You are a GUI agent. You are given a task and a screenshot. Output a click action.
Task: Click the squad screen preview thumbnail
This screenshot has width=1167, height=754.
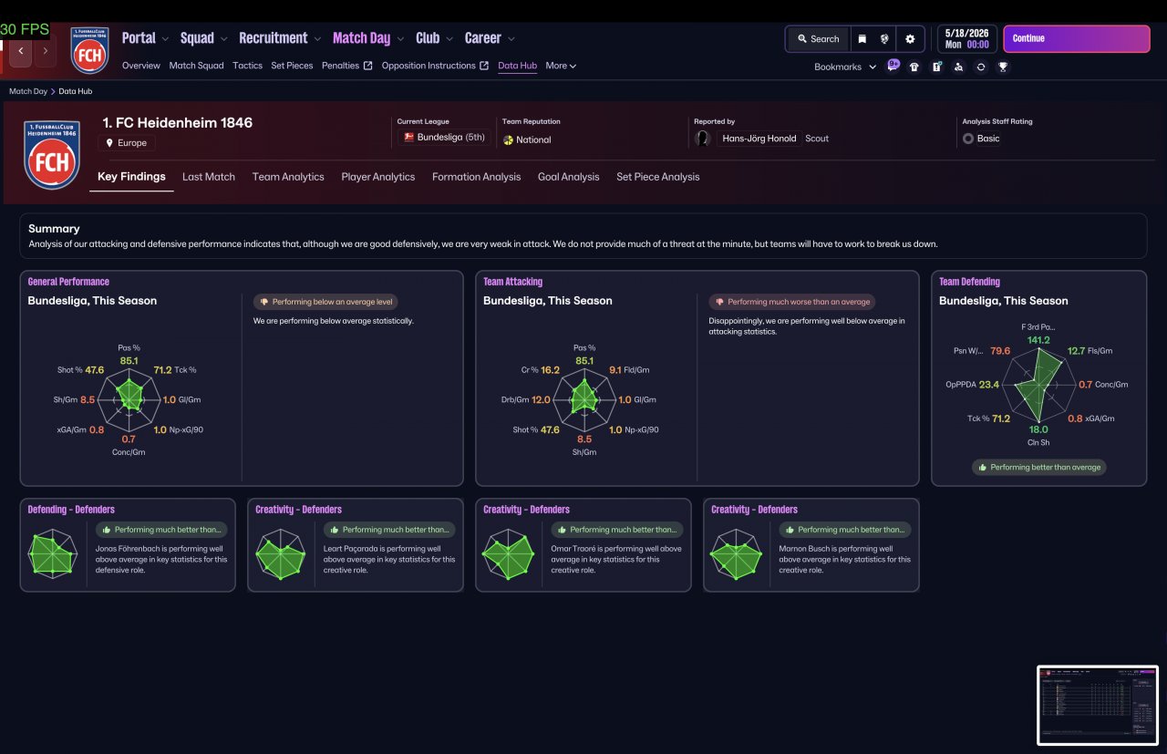pyautogui.click(x=1097, y=705)
